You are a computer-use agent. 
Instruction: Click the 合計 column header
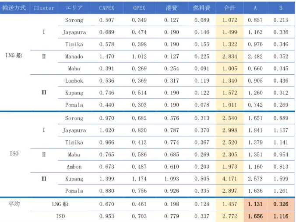click(230, 8)
